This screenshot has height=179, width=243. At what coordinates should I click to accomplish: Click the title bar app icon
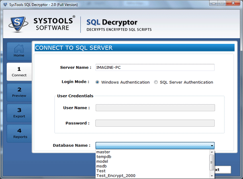[x=5, y=5]
